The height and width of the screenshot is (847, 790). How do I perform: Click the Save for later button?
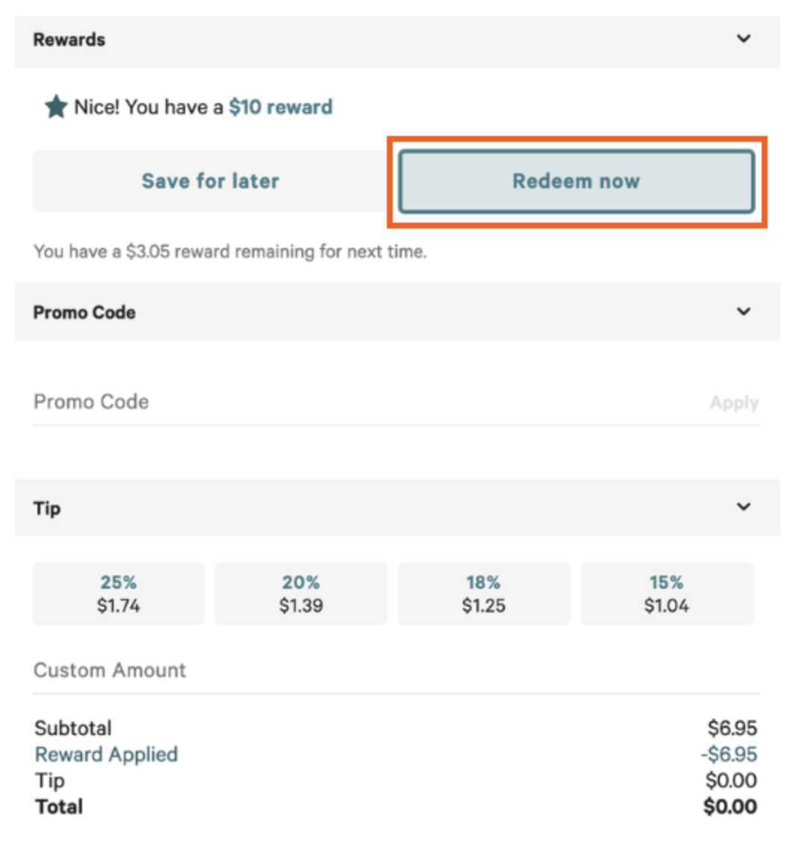click(211, 181)
